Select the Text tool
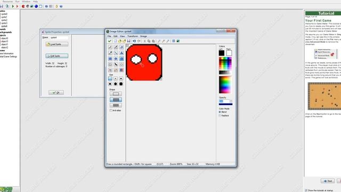This screenshot has width=341, height=192. pyautogui.click(x=110, y=70)
